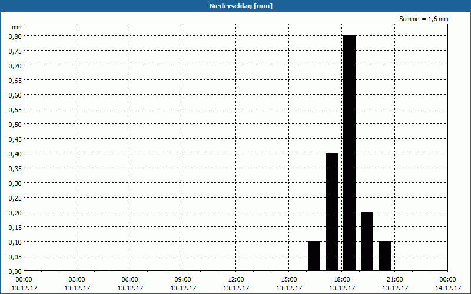Viewport: 471px width, 294px height.
Task: Click the 09:00 time axis label
Action: click(x=183, y=280)
